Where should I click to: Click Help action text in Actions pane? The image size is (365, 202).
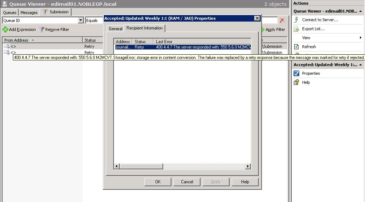306,82
